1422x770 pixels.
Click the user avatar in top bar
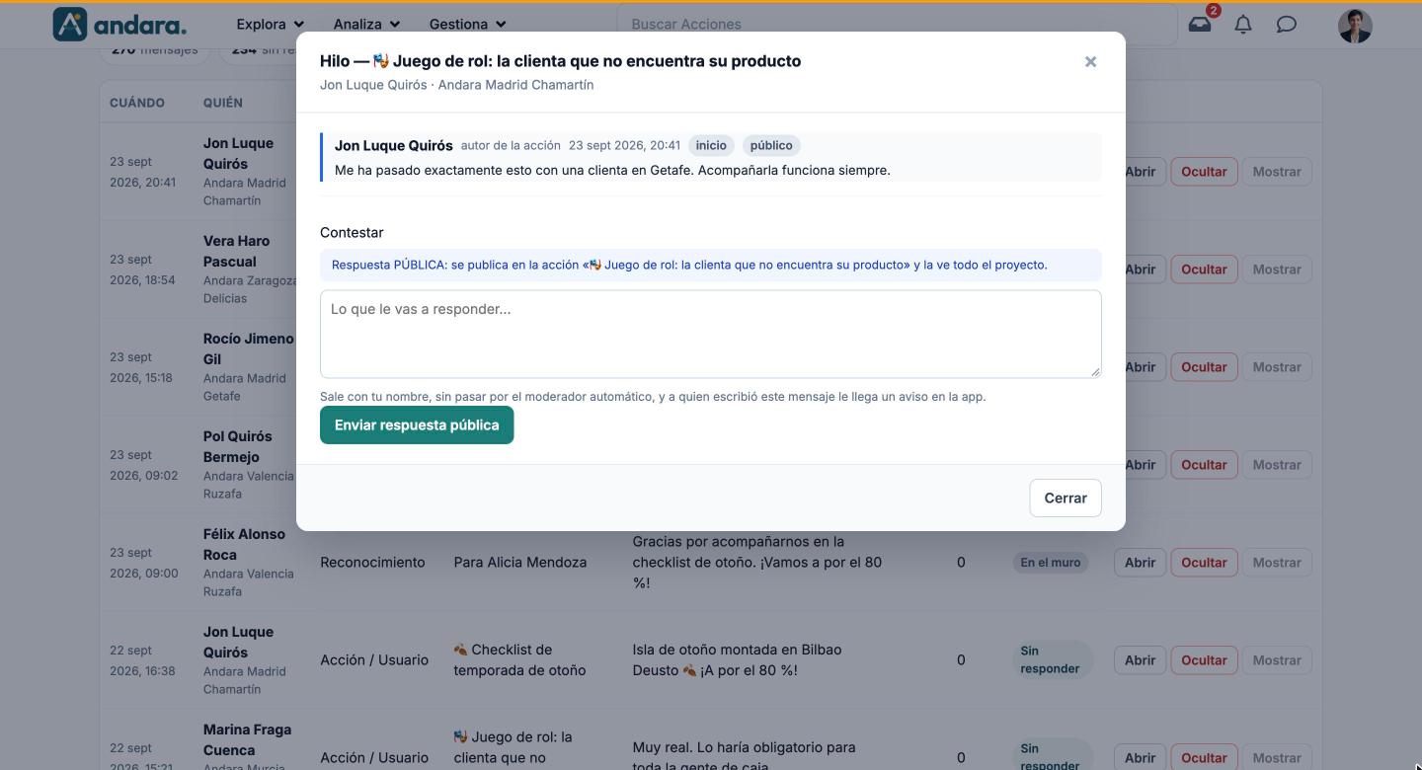pos(1355,26)
